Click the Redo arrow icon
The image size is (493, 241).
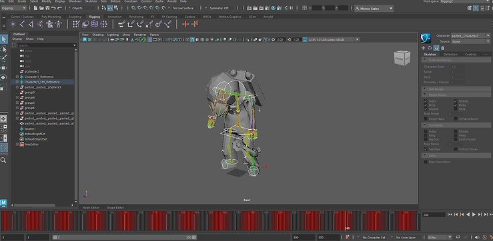(x=59, y=8)
